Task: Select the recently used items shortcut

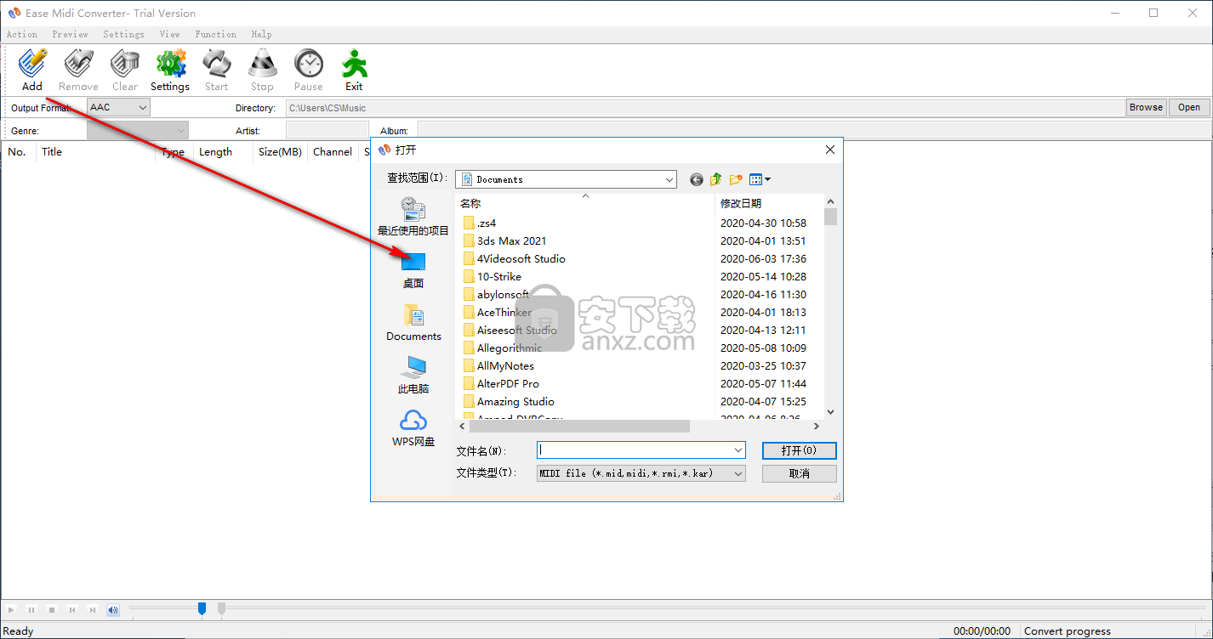Action: 413,217
